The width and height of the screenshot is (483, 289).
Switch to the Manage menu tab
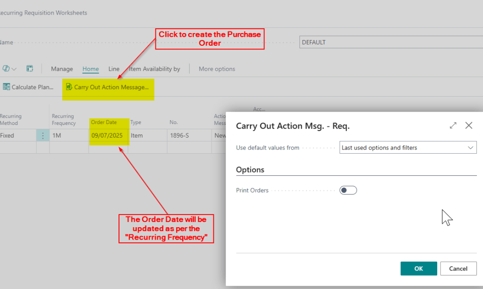coord(62,69)
